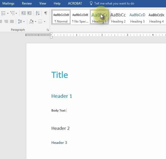
Task: Open Paragraph settings dialog launcher
Action: [x=48, y=30]
